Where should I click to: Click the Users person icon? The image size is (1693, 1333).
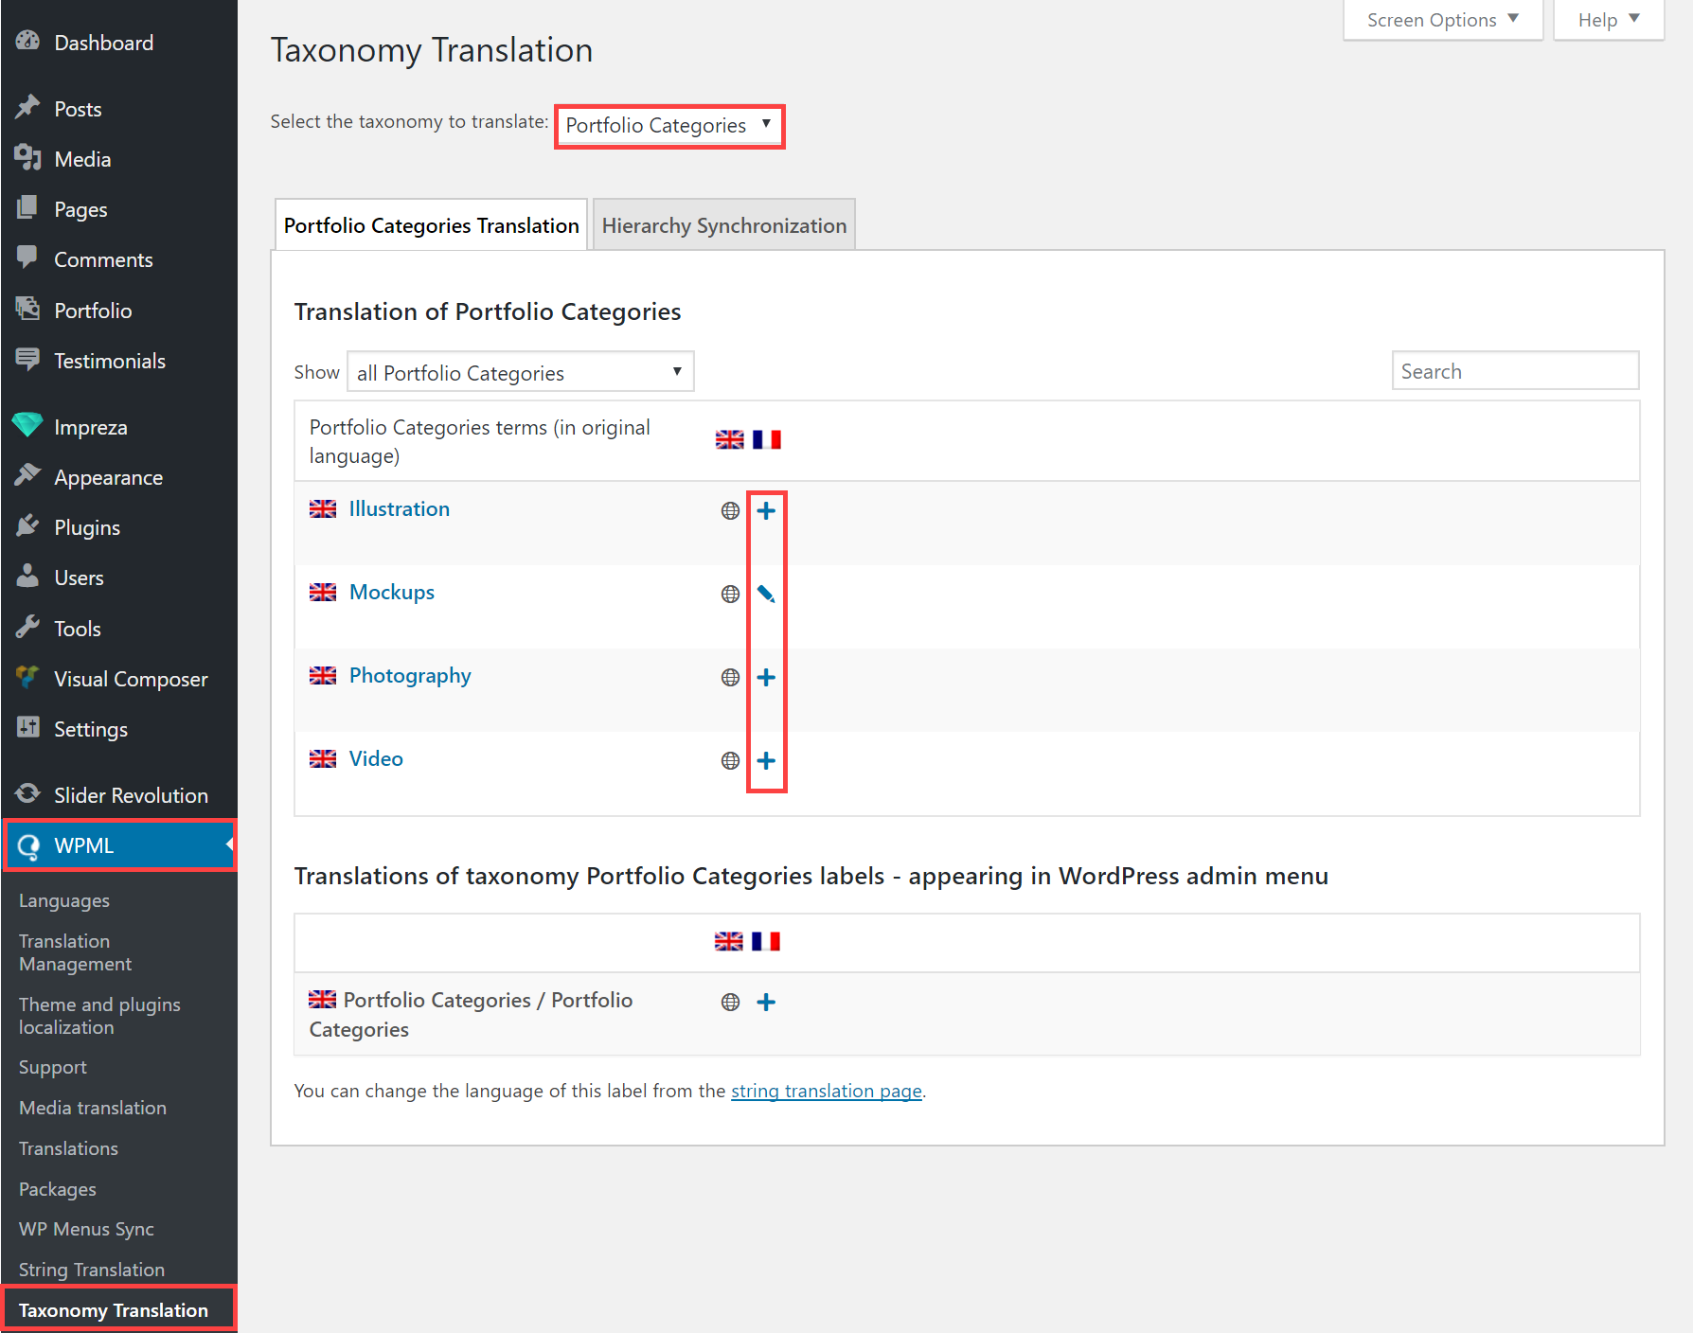[27, 576]
